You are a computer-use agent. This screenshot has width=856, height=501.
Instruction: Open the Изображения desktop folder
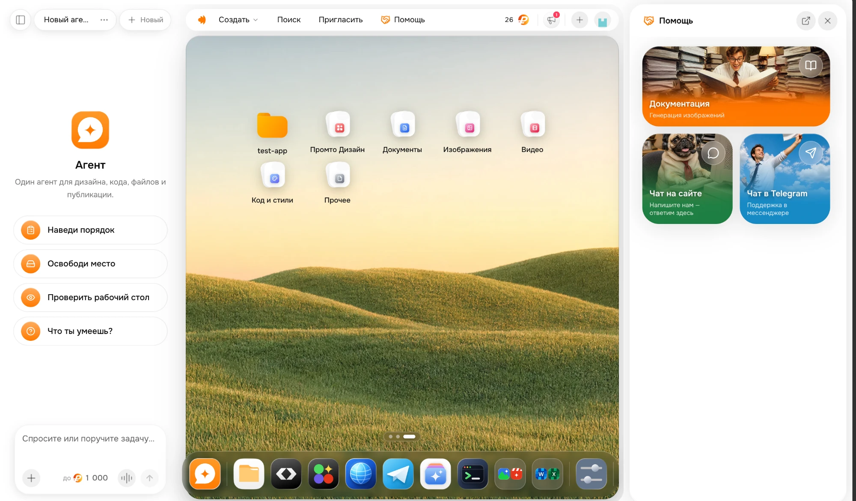(x=467, y=132)
